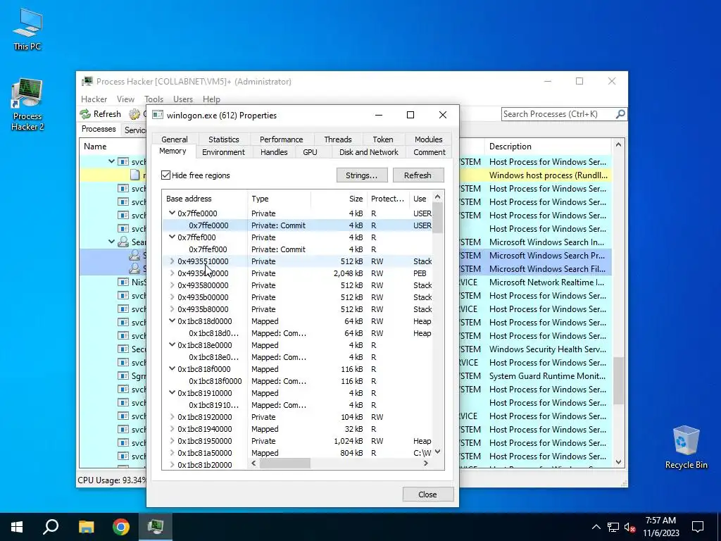Click the Strings... button

(362, 175)
